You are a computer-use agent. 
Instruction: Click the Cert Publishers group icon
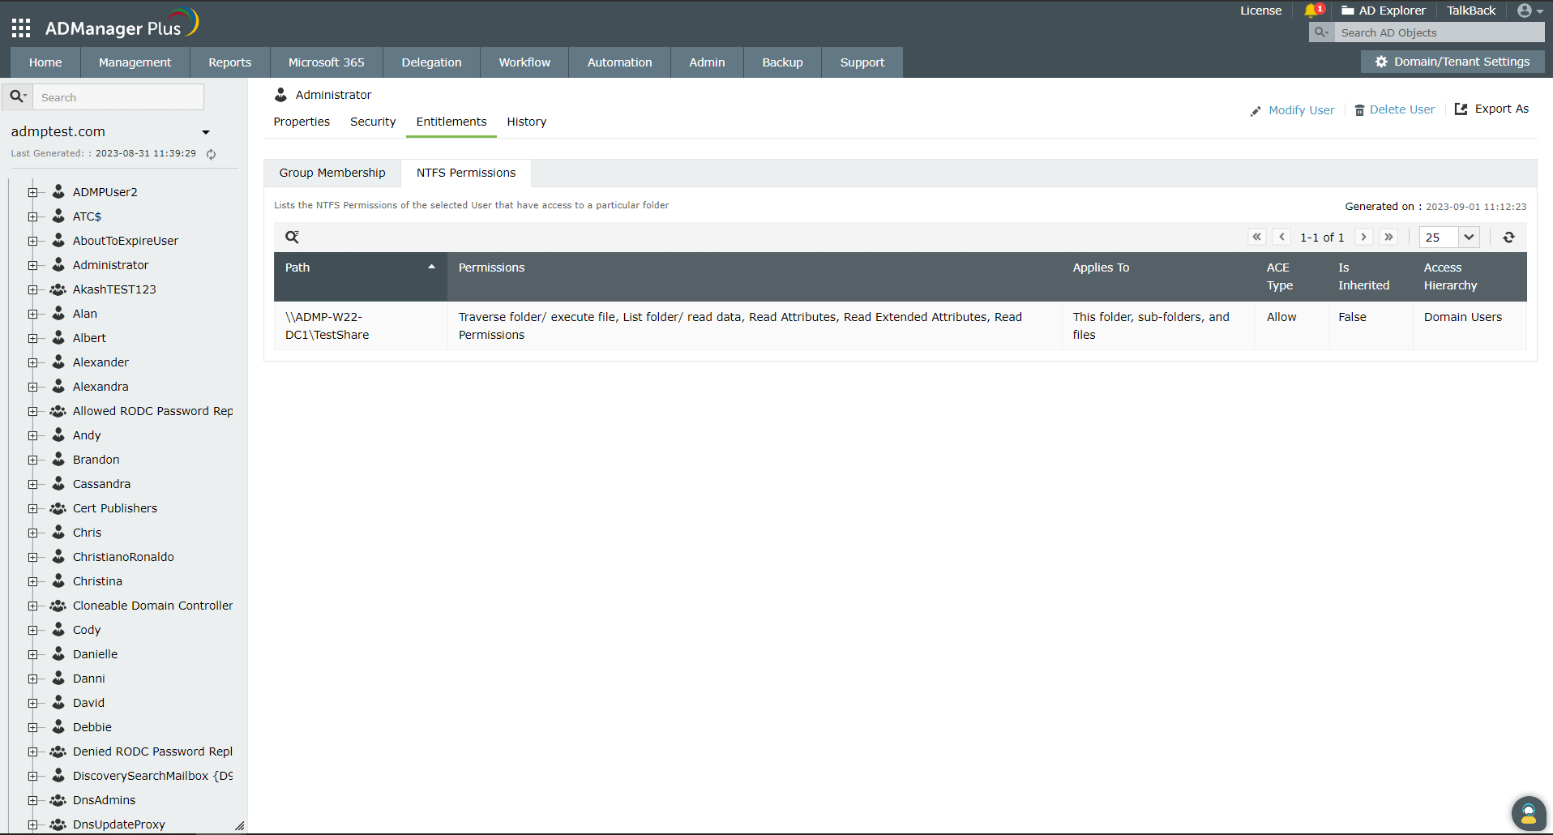point(58,507)
